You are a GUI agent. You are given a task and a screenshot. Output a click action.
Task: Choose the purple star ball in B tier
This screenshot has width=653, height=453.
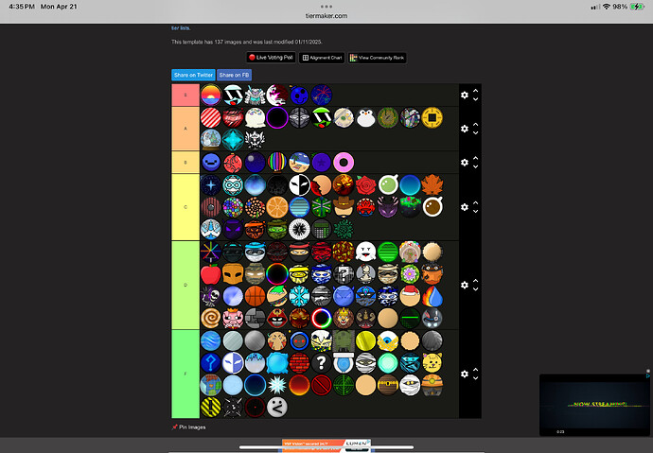click(x=322, y=163)
